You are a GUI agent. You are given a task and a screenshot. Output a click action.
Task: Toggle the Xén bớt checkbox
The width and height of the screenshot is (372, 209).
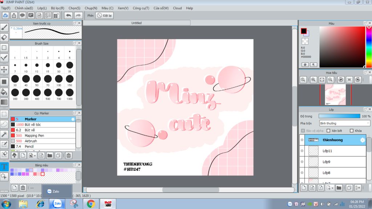[328, 130]
